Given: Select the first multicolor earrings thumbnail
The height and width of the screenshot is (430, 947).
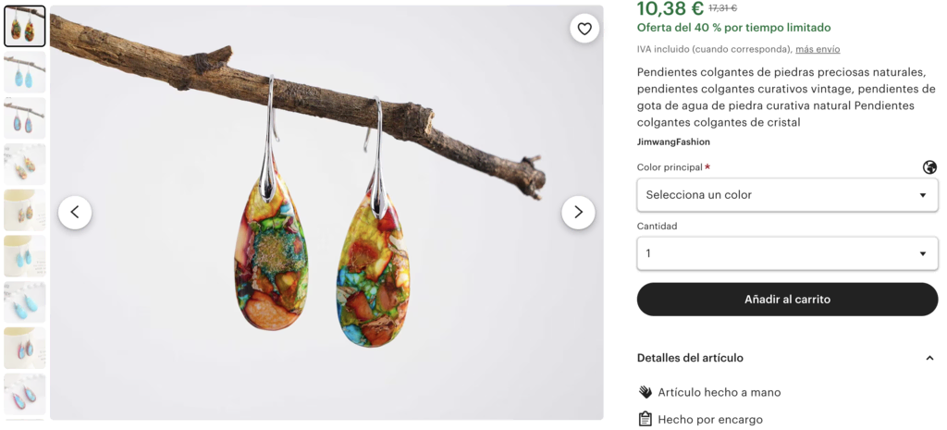Looking at the screenshot, I should [25, 26].
